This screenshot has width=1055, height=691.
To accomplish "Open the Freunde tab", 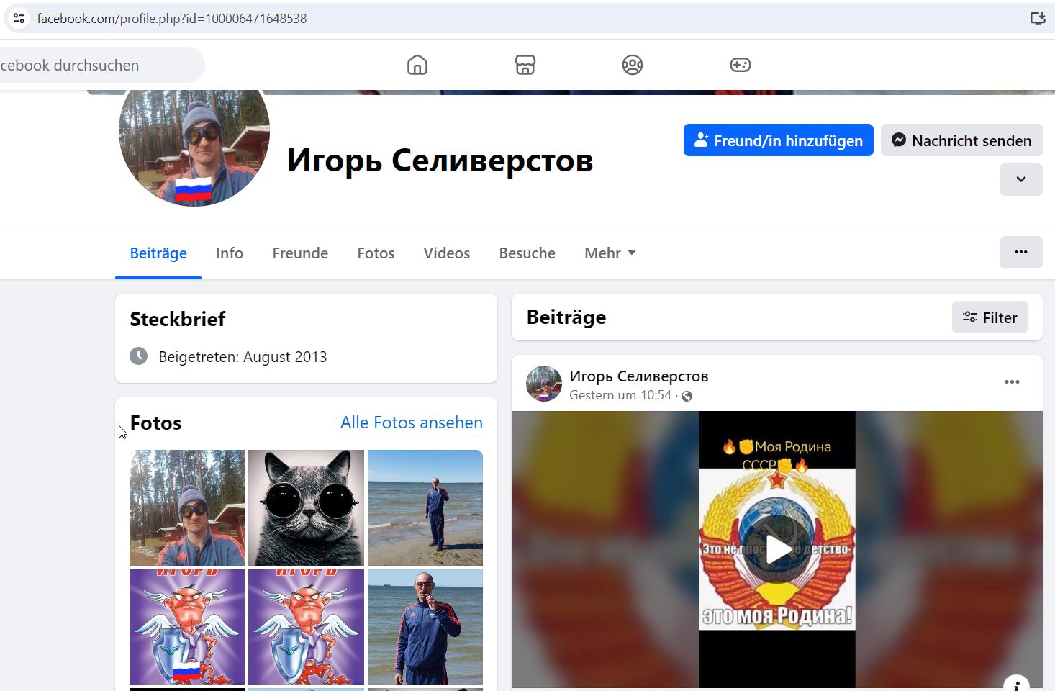I will [x=300, y=253].
